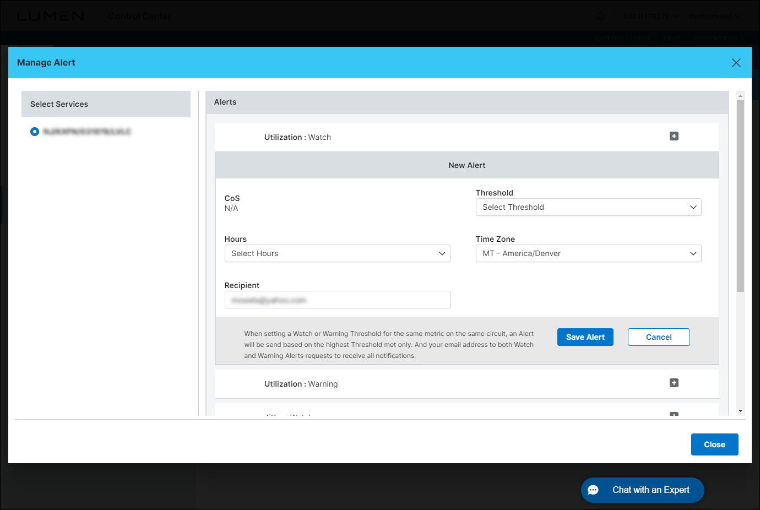The height and width of the screenshot is (510, 760).
Task: Click the Alerts section heading
Action: click(x=225, y=102)
